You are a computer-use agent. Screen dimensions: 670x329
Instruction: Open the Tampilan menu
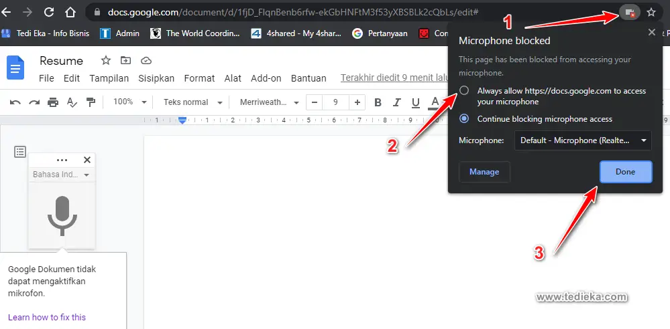(109, 78)
